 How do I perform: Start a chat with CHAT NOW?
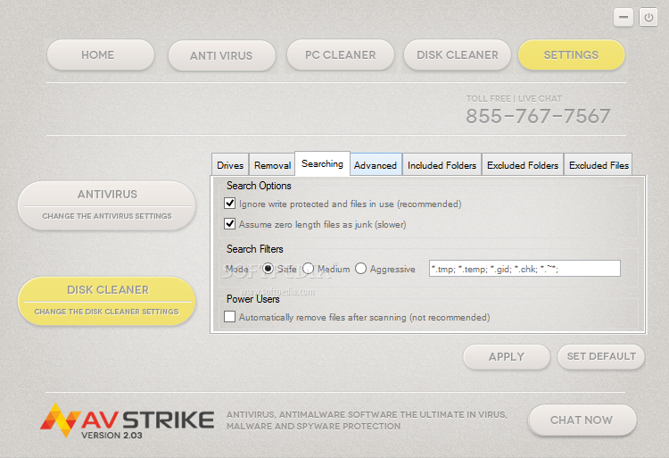pyautogui.click(x=582, y=420)
